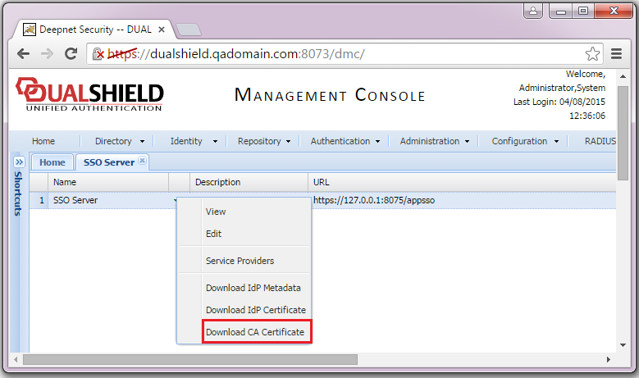Image resolution: width=639 pixels, height=378 pixels.
Task: Open the Identity dropdown menu
Action: tap(194, 141)
